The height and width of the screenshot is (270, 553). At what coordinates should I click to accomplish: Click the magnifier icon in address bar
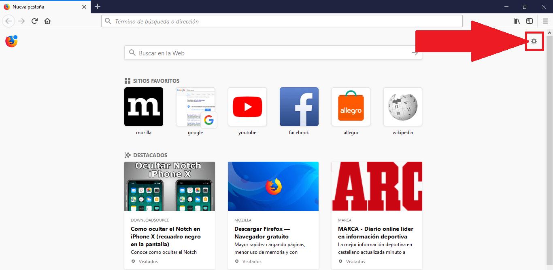point(108,21)
